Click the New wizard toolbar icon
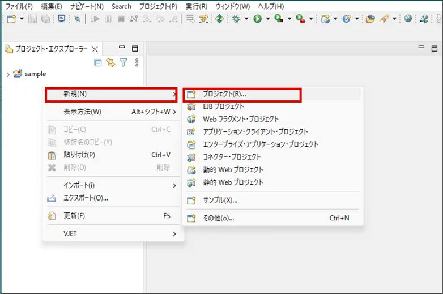Viewport: 443px width, 294px height. 11,19
